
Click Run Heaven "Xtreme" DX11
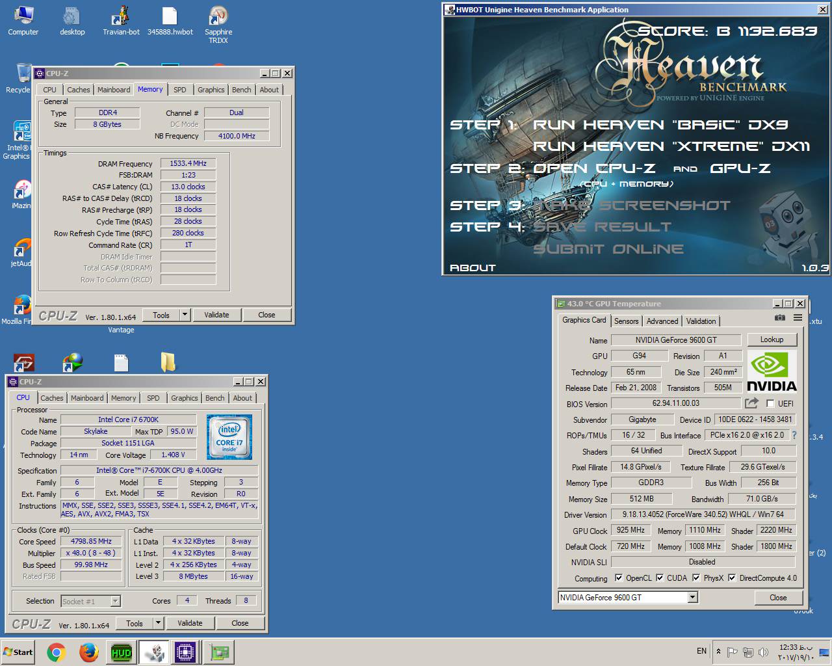671,146
